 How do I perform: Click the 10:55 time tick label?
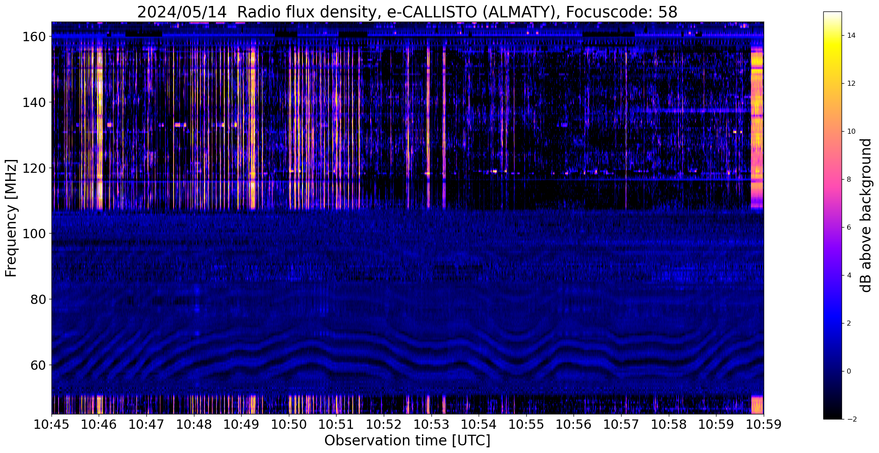click(526, 425)
